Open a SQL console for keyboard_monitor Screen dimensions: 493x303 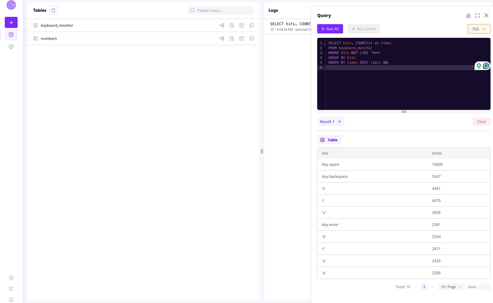click(x=241, y=25)
